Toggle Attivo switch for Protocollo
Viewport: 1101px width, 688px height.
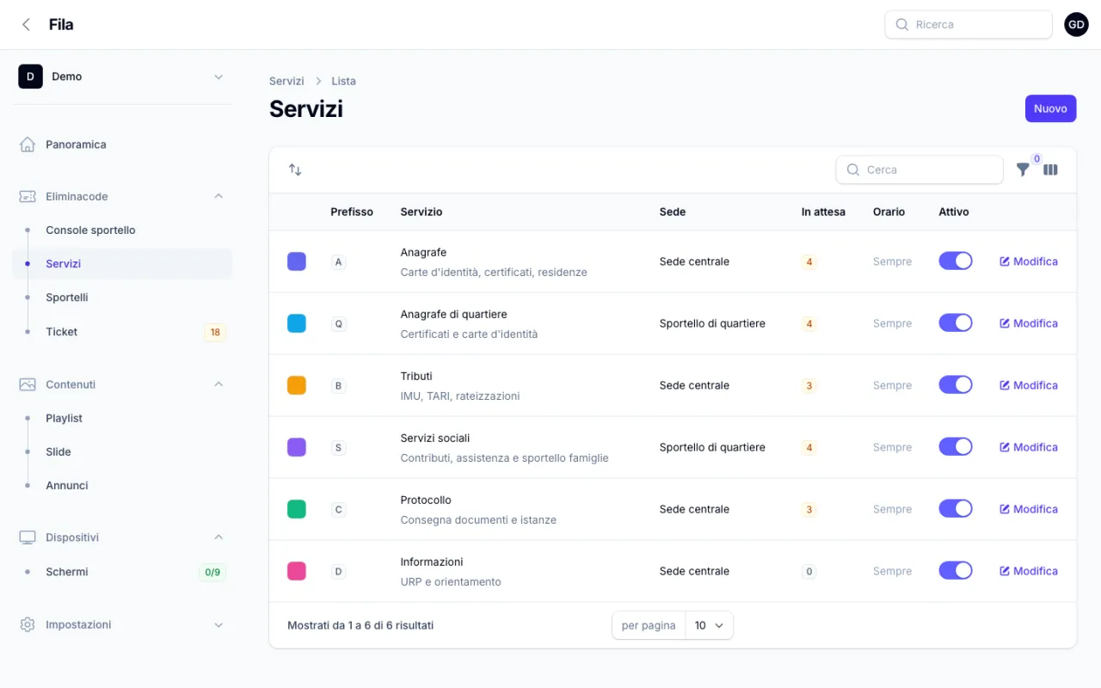point(956,508)
